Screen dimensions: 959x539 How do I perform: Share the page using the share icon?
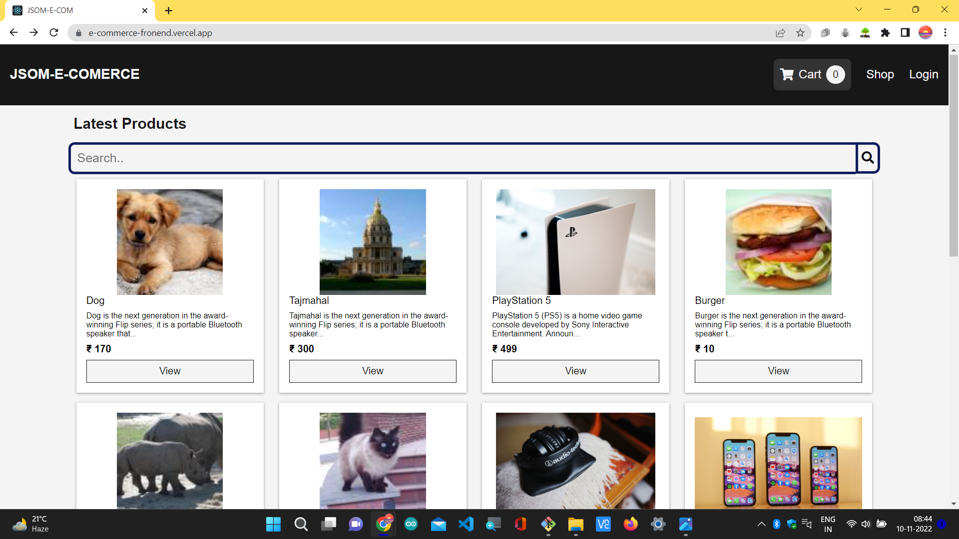click(x=781, y=32)
